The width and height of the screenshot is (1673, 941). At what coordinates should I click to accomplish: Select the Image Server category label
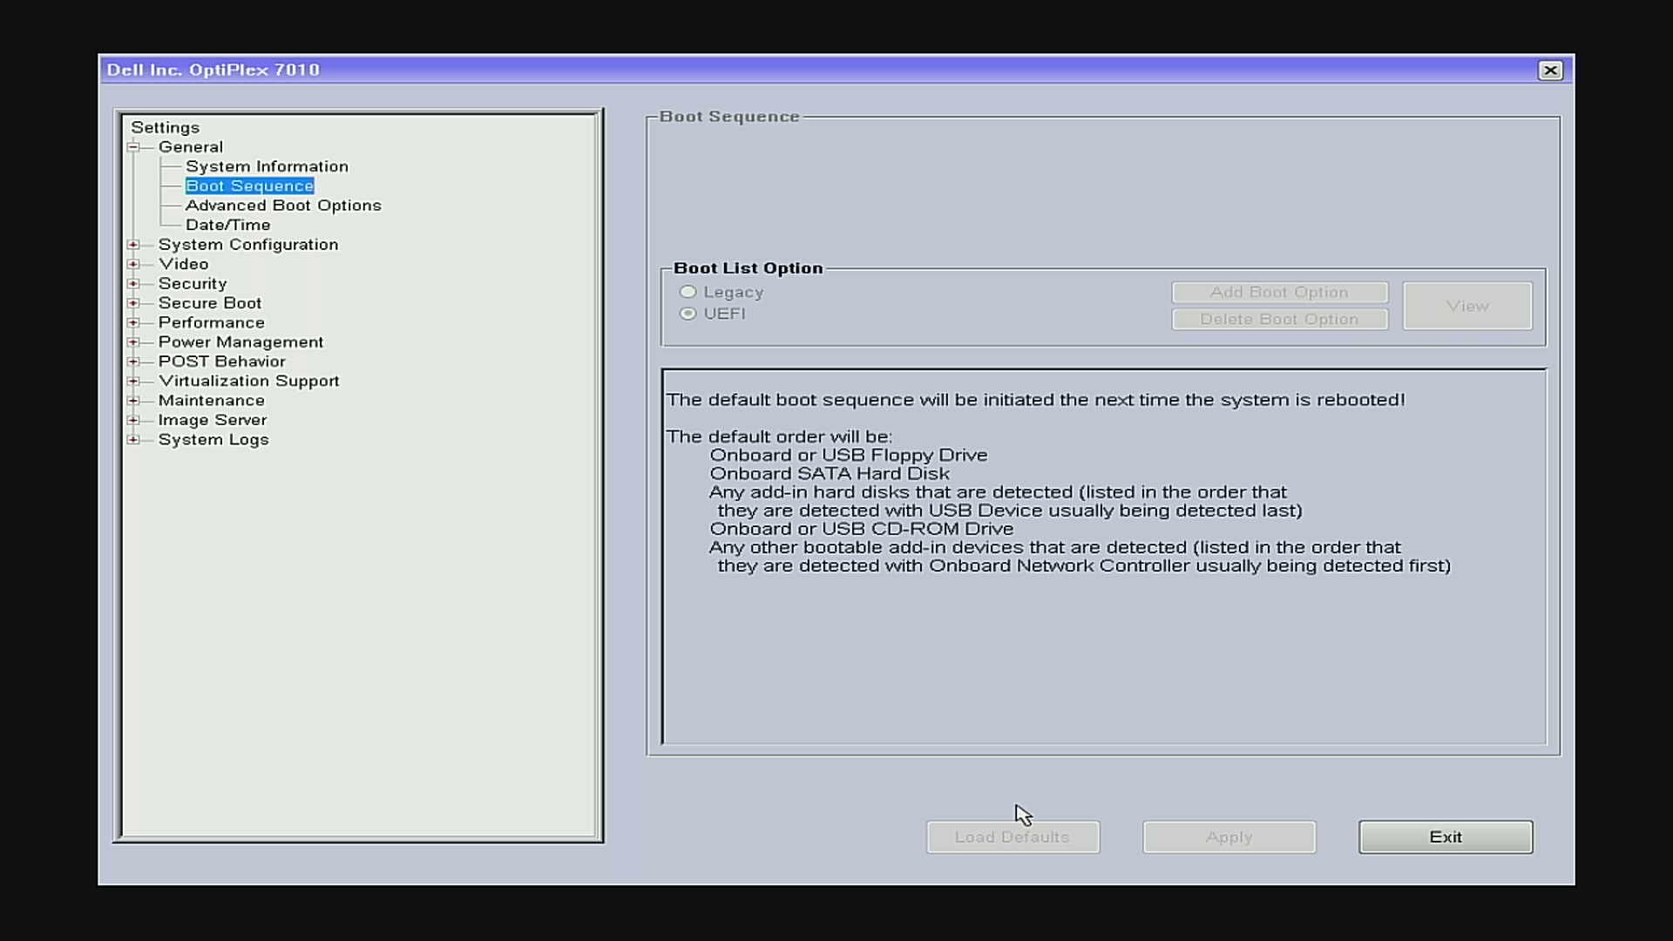point(212,420)
